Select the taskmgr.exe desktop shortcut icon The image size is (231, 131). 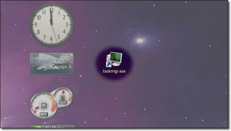click(114, 59)
